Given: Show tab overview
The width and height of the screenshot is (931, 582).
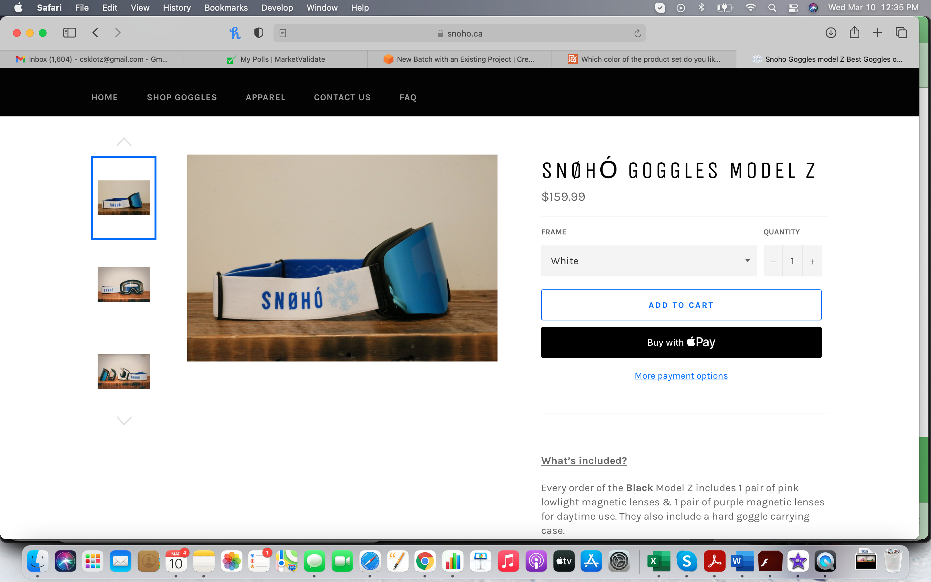Looking at the screenshot, I should point(901,33).
